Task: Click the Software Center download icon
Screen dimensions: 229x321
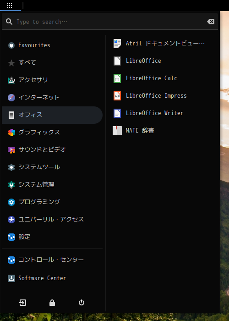Action: coord(11,278)
